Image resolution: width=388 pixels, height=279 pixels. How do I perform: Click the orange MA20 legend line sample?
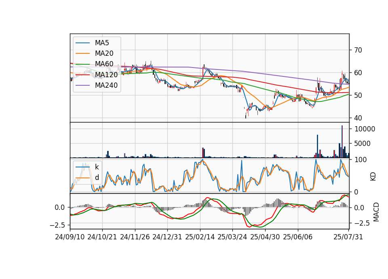point(82,53)
